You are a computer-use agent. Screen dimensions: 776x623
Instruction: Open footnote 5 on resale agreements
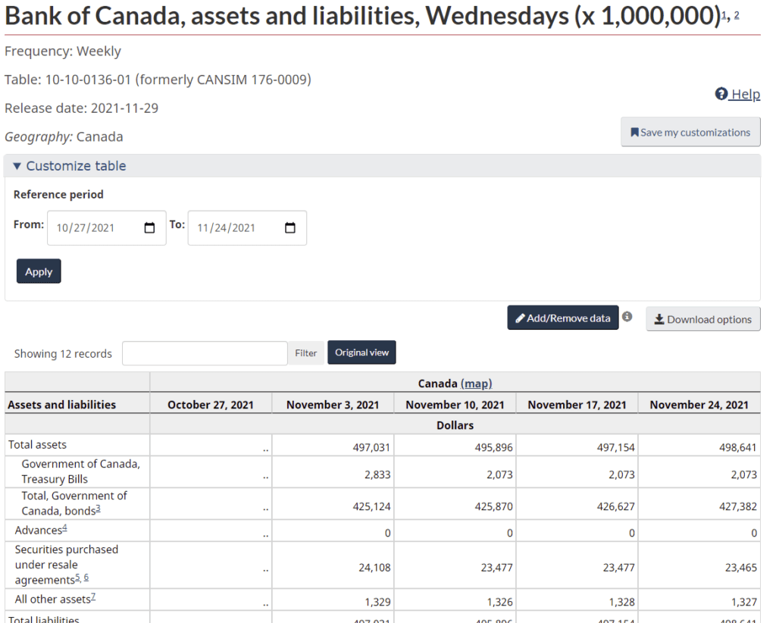(77, 578)
